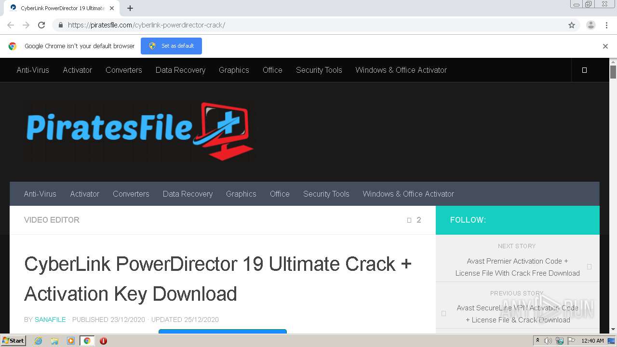This screenshot has width=617, height=347.
Task: Click the red Opera-style taskbar icon
Action: tap(103, 341)
